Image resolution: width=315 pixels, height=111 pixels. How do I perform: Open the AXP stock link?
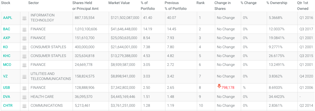click(x=7, y=38)
